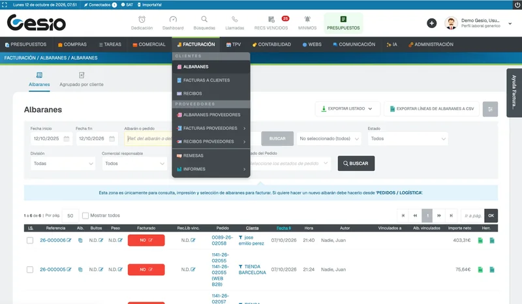Click EXPORTAR LÍNEAS DE ALBARANES A CSV

click(x=432, y=109)
